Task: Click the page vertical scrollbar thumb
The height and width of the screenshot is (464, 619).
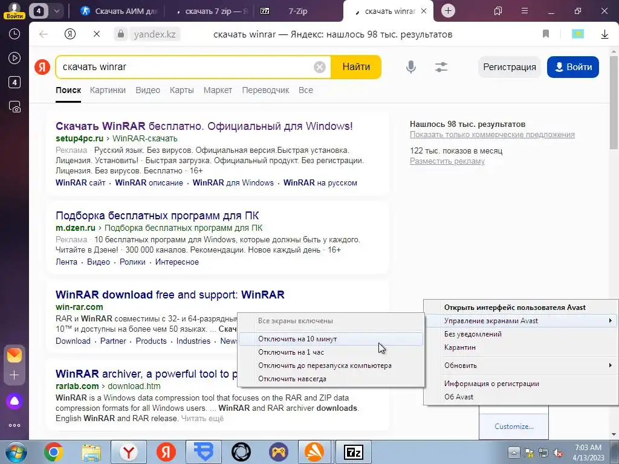Action: tap(614, 103)
